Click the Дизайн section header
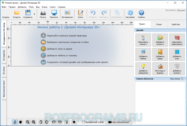Viewport: 187px width, 126px height. tap(160, 30)
